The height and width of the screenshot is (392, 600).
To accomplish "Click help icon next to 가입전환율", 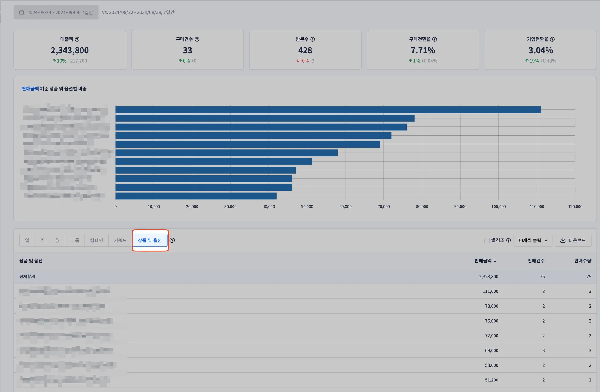I will pyautogui.click(x=552, y=39).
